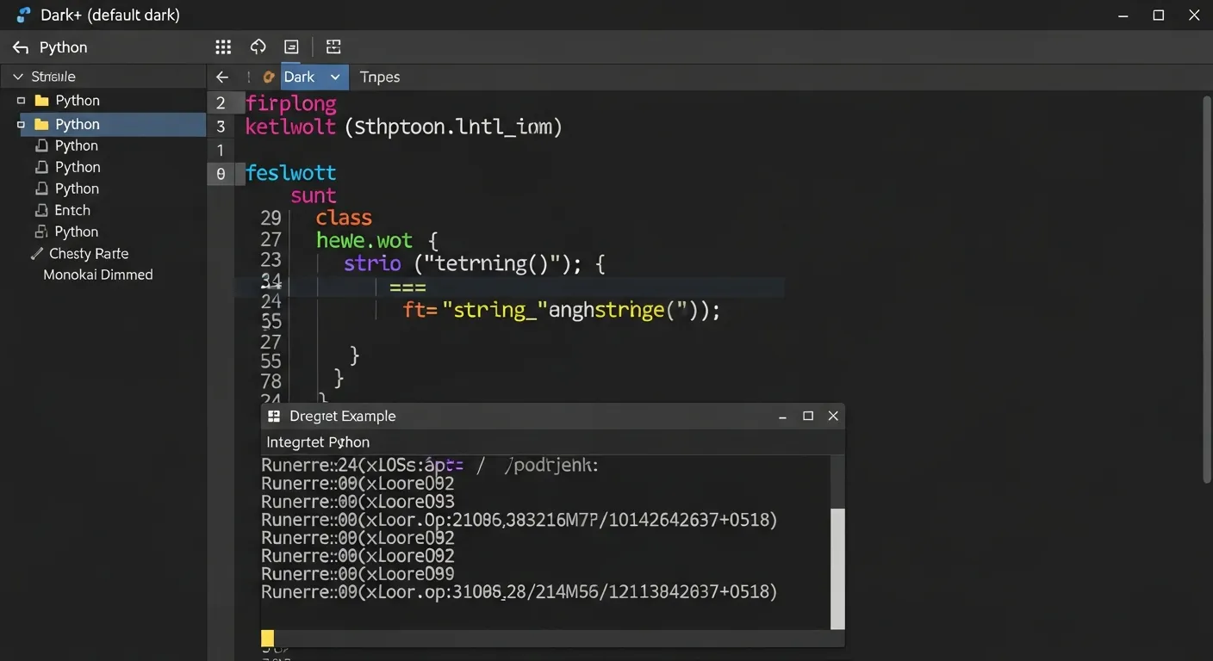Screen dimensions: 1213x661
Task: Click the orange circle icon beside Dark
Action: pos(268,77)
